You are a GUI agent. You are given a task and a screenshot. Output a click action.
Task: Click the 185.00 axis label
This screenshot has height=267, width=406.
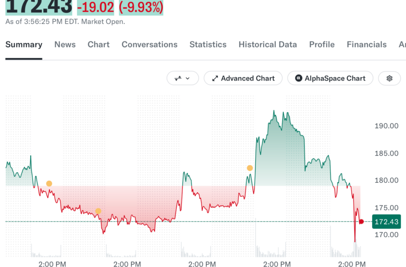pyautogui.click(x=386, y=153)
